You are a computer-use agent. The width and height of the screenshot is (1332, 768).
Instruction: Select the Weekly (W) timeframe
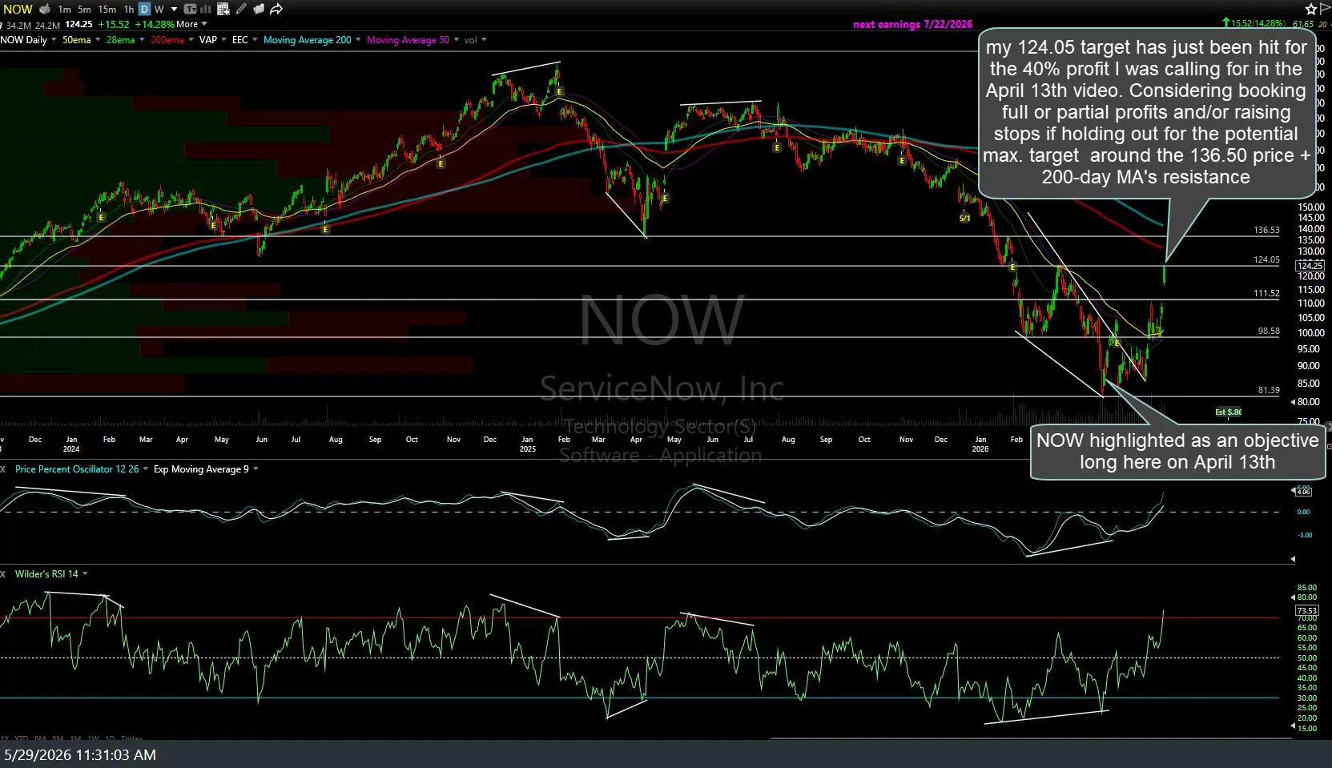tap(159, 10)
